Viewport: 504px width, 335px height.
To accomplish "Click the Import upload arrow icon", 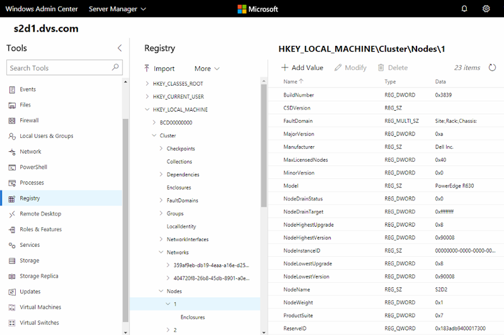I will pyautogui.click(x=147, y=69).
